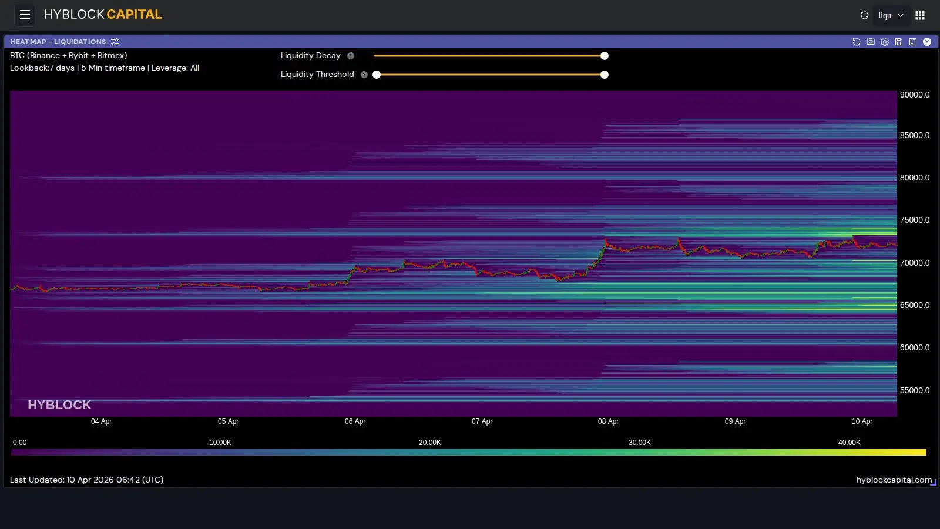Expand the 'liqu' dropdown selector
The height and width of the screenshot is (529, 940).
tap(891, 15)
